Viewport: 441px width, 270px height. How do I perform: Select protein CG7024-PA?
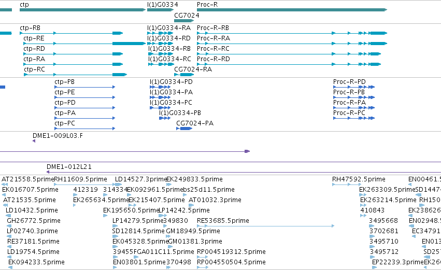(195, 123)
